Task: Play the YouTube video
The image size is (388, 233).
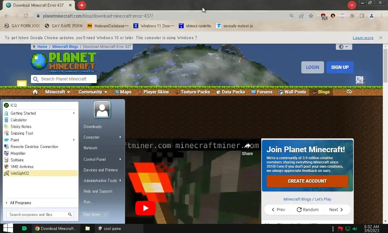Action: pyautogui.click(x=145, y=208)
